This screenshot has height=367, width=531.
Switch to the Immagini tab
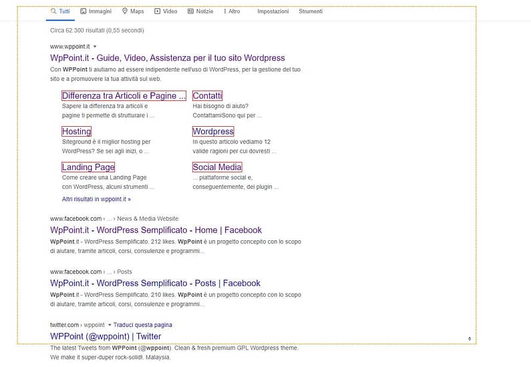point(96,11)
